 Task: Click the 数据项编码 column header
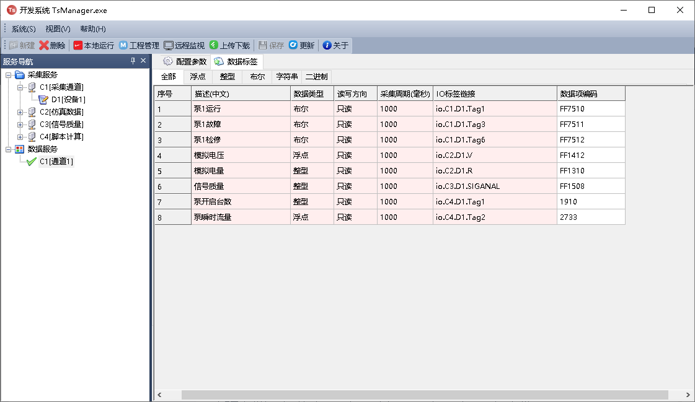(590, 94)
